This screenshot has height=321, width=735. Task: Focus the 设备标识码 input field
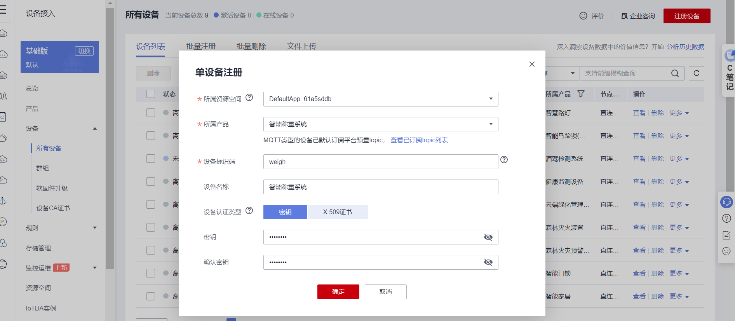pos(381,162)
